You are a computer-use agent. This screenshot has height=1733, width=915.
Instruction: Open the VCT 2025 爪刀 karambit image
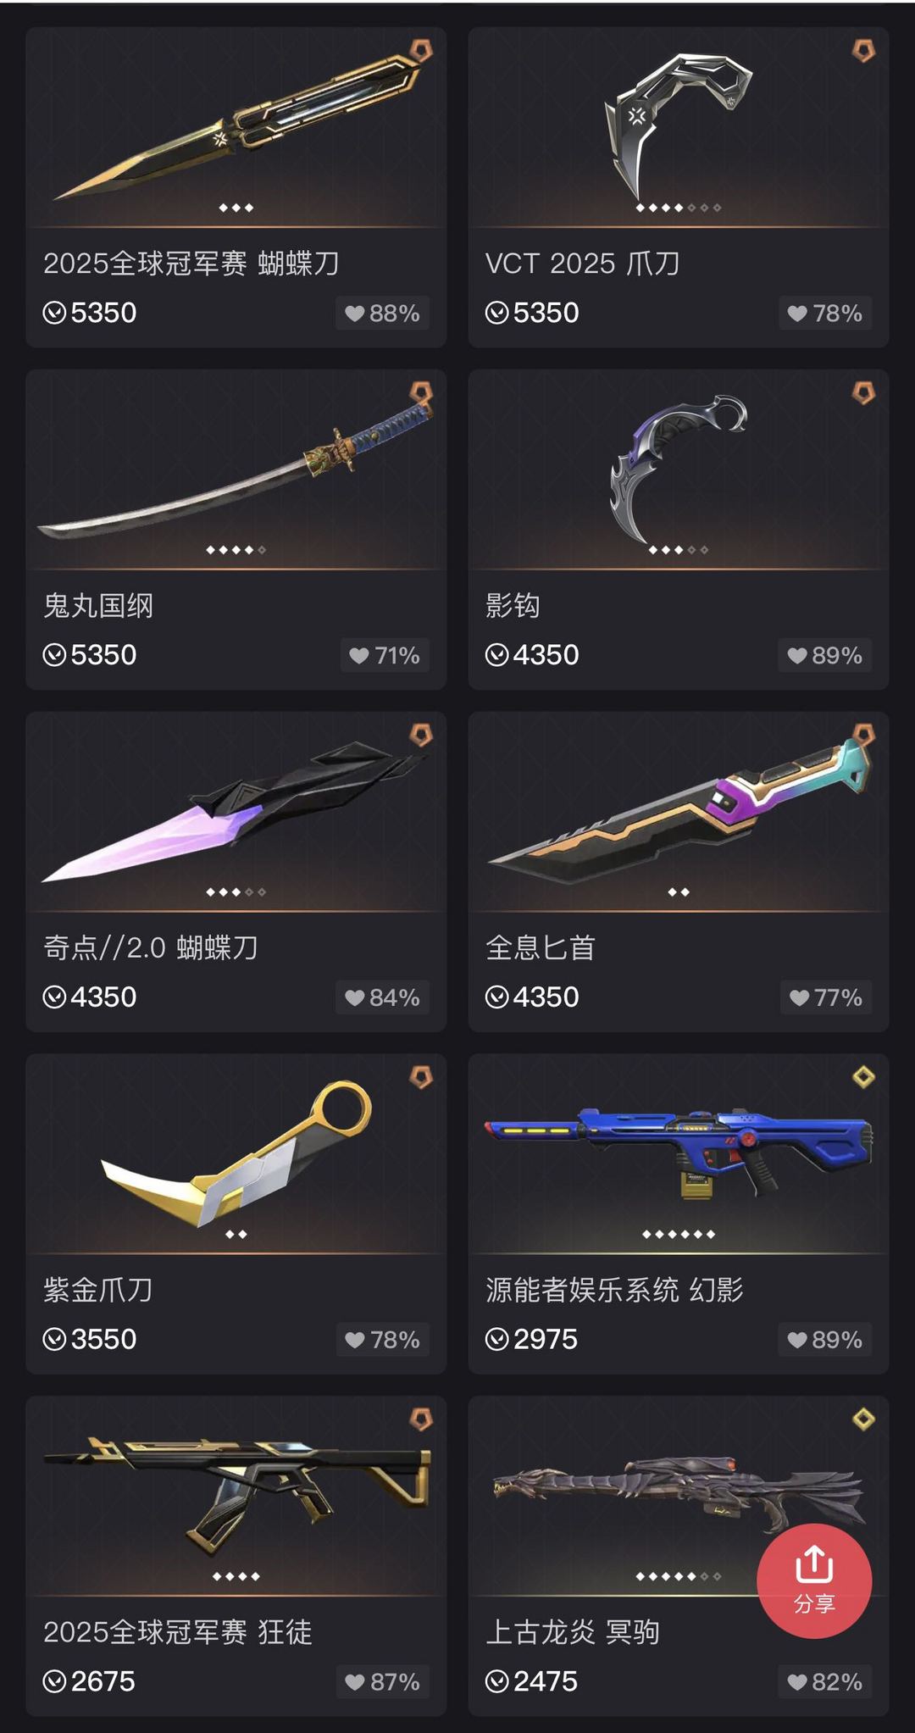coord(679,127)
